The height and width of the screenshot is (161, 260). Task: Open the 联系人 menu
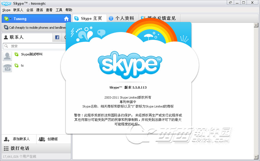(18, 10)
